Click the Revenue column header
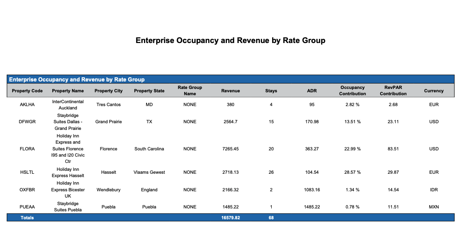Image resolution: width=463 pixels, height=241 pixels. (x=230, y=91)
